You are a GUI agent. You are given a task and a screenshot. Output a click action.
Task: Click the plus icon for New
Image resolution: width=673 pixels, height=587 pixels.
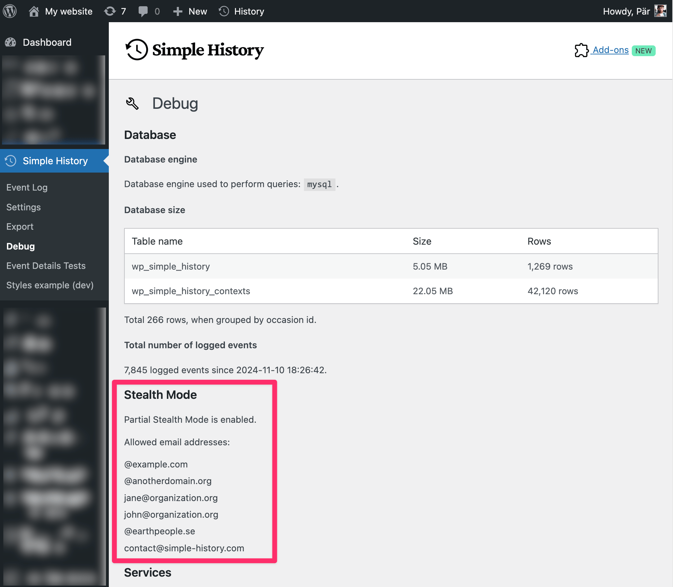pyautogui.click(x=178, y=11)
